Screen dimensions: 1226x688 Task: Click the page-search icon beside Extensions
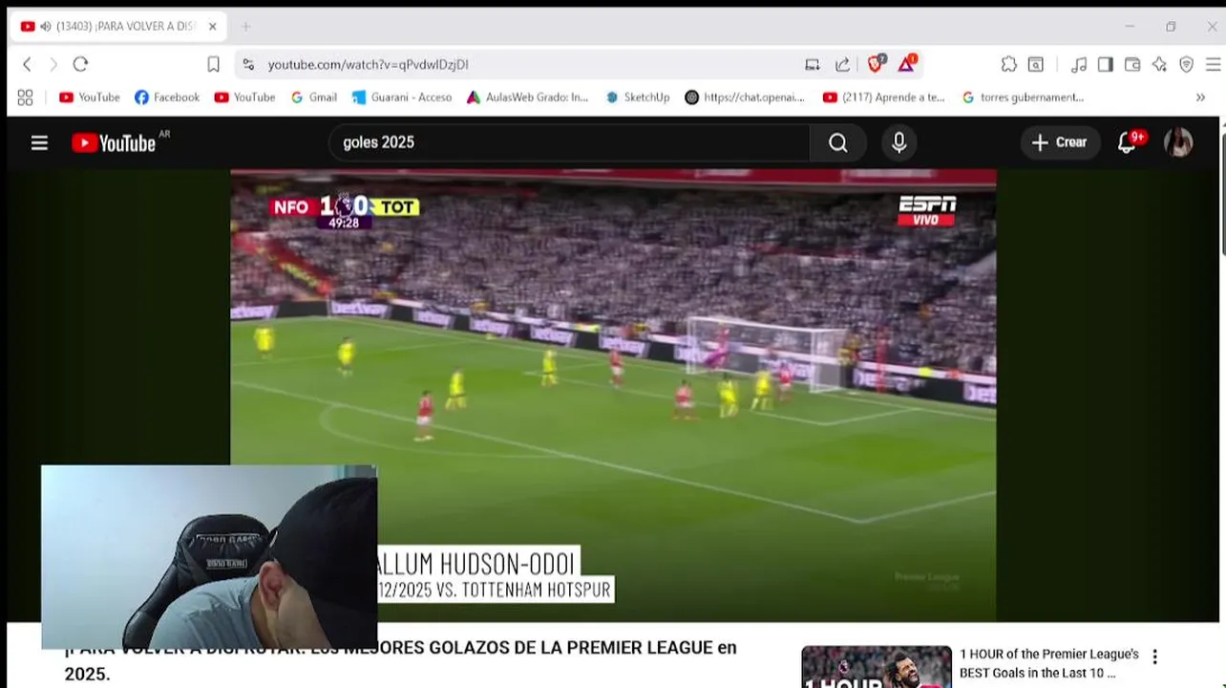click(1035, 64)
